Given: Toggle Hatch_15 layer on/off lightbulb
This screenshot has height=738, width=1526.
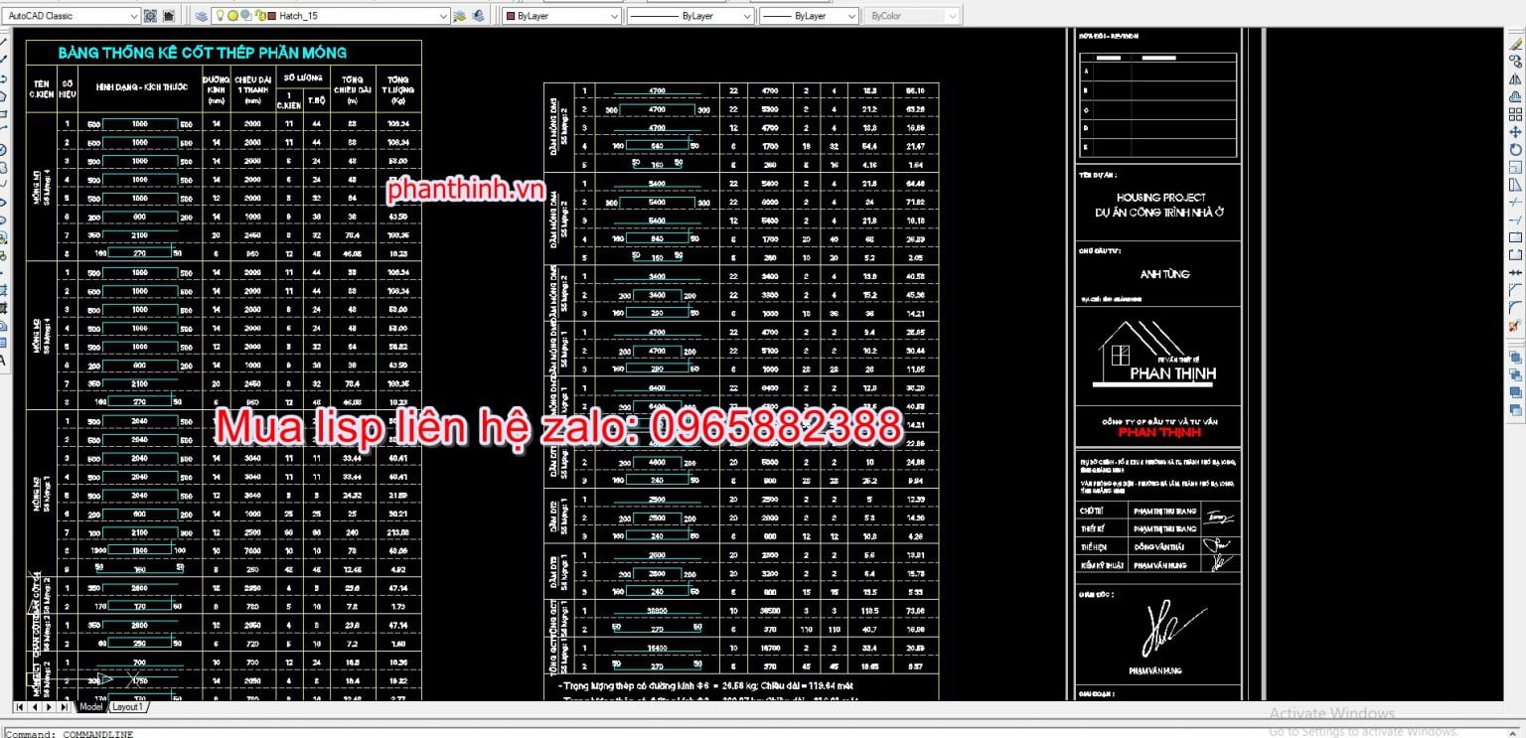Looking at the screenshot, I should pyautogui.click(x=220, y=16).
